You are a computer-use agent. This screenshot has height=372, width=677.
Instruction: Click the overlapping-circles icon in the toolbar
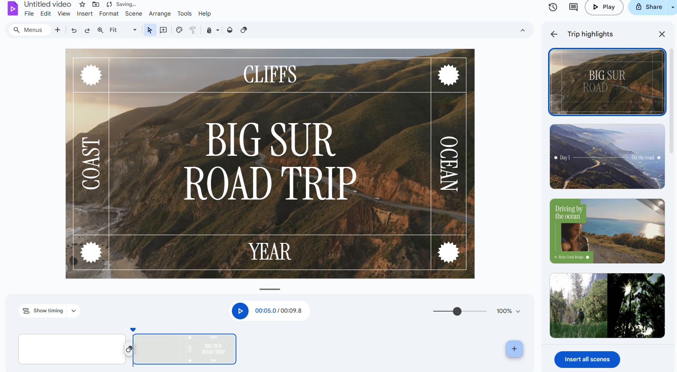244,30
